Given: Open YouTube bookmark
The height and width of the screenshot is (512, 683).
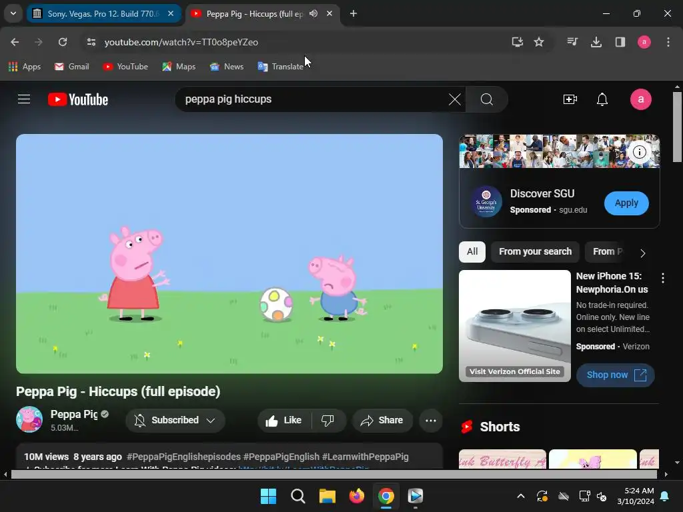Looking at the screenshot, I should (125, 67).
